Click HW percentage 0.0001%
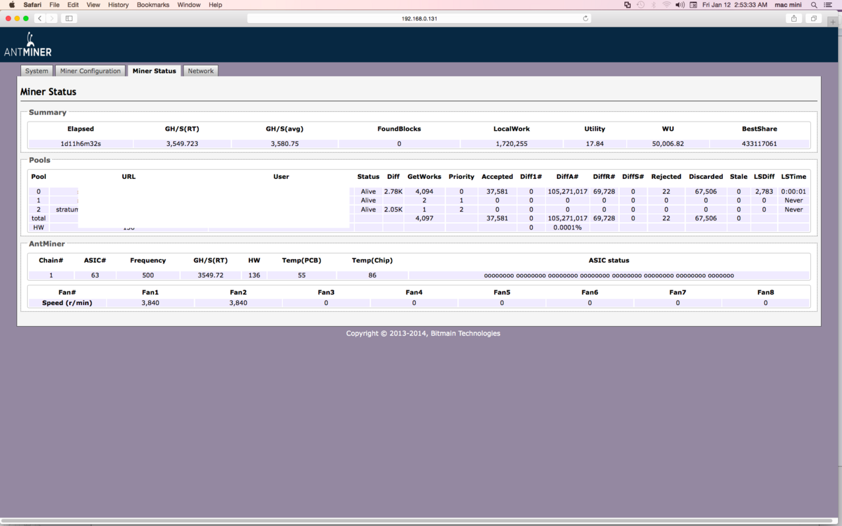 click(568, 227)
